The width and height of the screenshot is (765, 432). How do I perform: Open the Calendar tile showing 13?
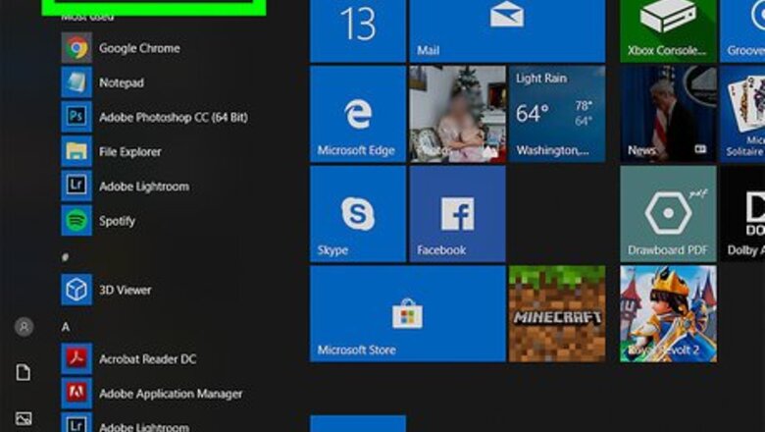[x=358, y=30]
